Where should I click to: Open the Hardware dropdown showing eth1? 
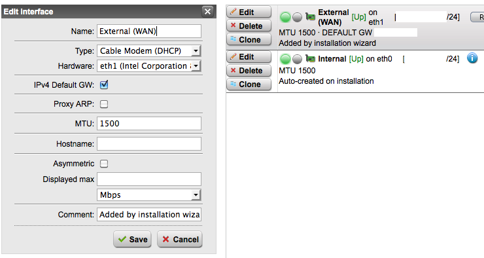coord(149,66)
